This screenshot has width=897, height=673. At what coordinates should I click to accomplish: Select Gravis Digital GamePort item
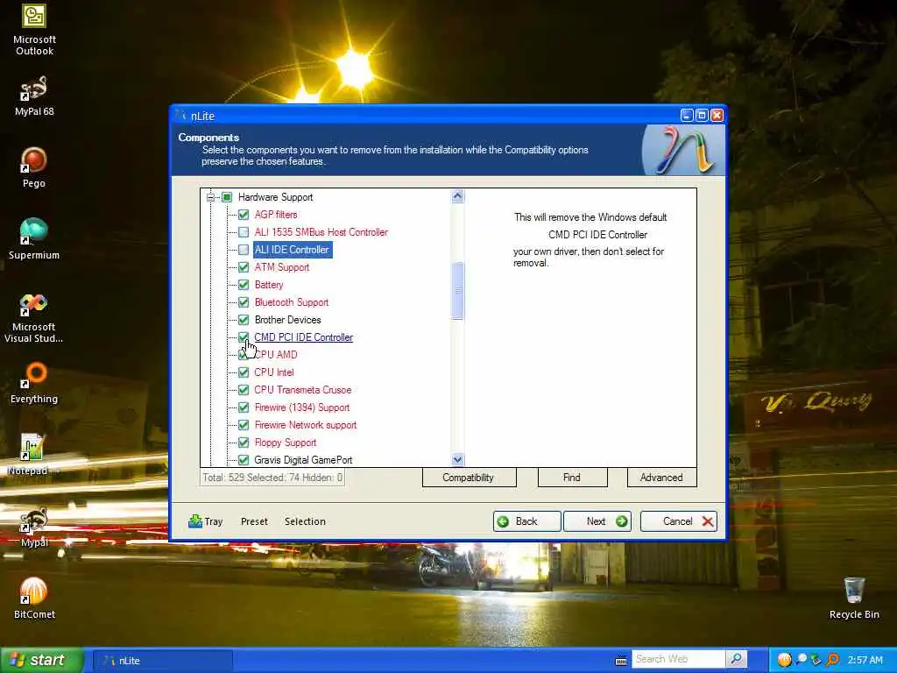click(303, 460)
